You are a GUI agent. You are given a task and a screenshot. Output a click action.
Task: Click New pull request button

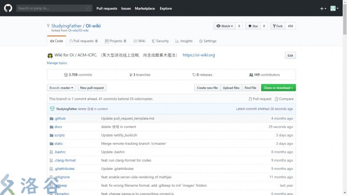click(x=92, y=88)
